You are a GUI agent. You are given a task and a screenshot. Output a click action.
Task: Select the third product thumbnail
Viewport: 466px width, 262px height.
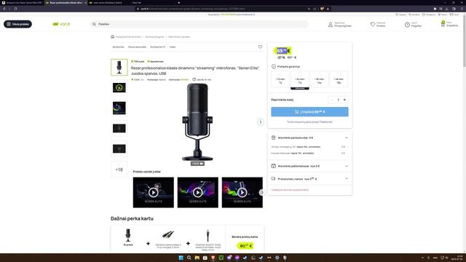tap(119, 108)
